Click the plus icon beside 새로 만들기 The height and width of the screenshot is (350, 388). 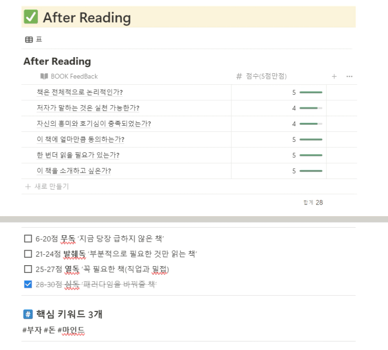pyautogui.click(x=28, y=187)
